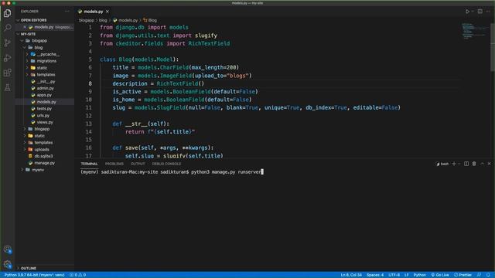Split the editor to the right
Image resolution: width=495 pixels, height=278 pixels.
(x=480, y=12)
